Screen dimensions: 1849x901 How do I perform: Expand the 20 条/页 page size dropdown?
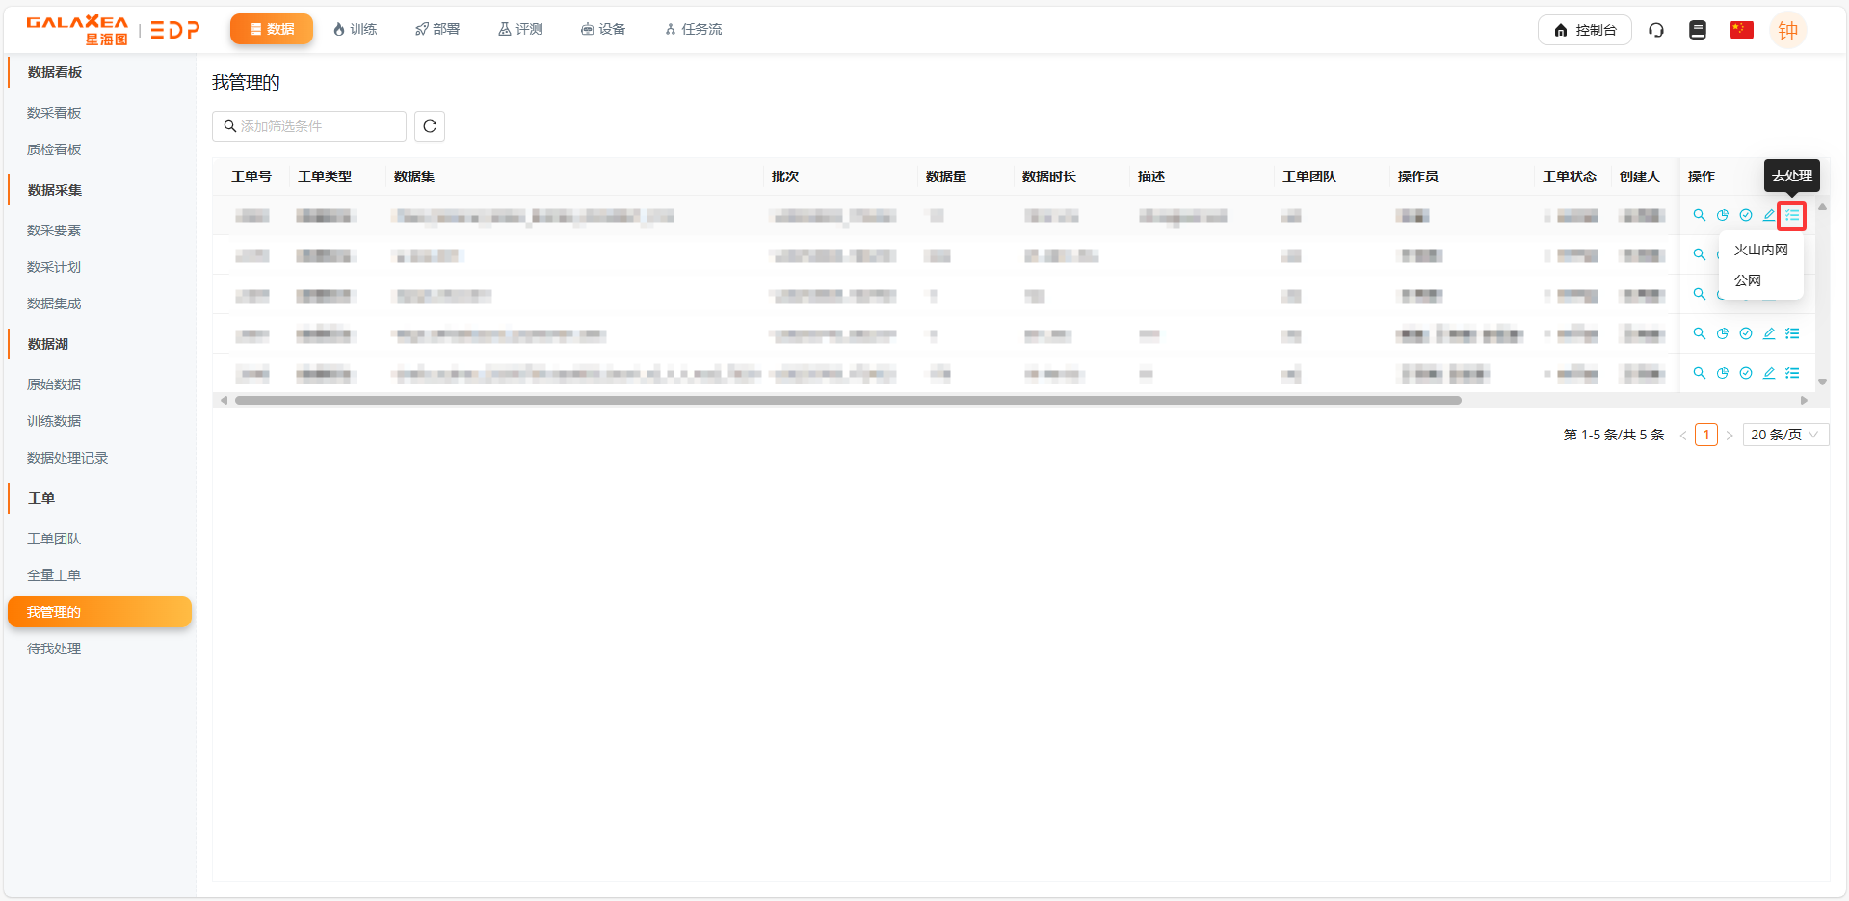click(1784, 435)
